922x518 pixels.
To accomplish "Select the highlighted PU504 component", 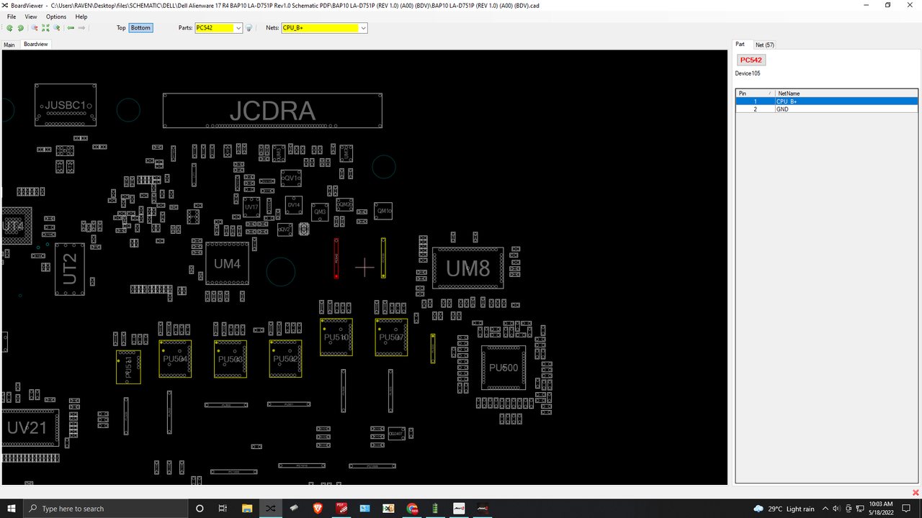I will pyautogui.click(x=175, y=359).
